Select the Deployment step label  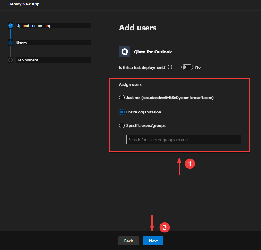tap(28, 60)
